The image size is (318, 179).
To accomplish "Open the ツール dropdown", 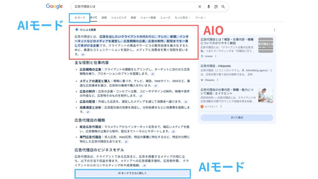I will 200,18.
